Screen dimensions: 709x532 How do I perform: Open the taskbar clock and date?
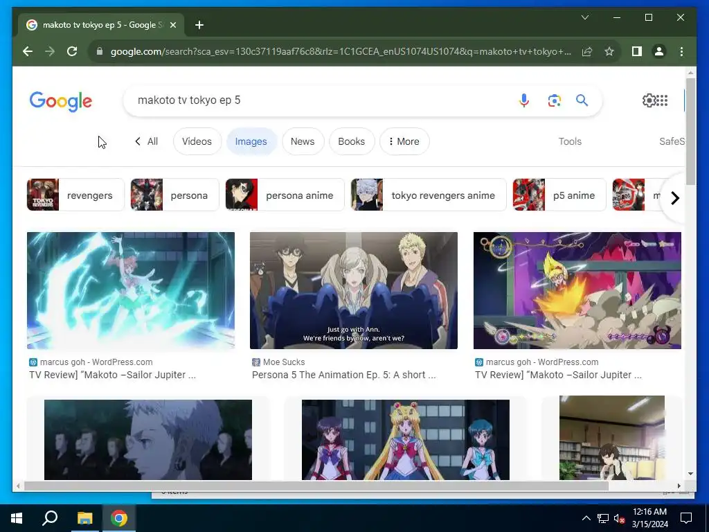[x=649, y=518]
